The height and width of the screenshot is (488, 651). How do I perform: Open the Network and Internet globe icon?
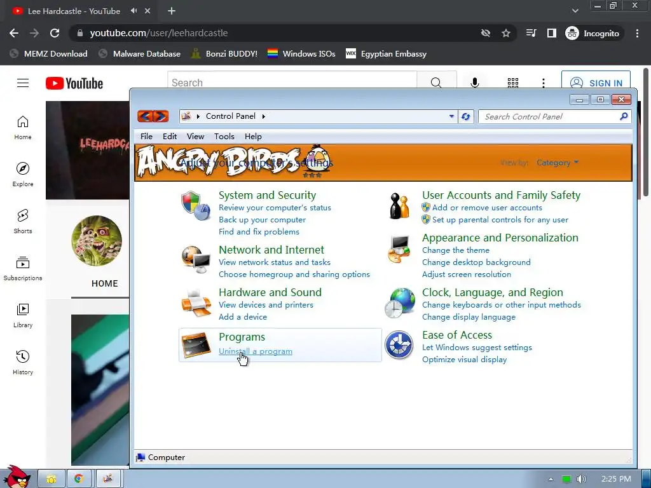196,259
